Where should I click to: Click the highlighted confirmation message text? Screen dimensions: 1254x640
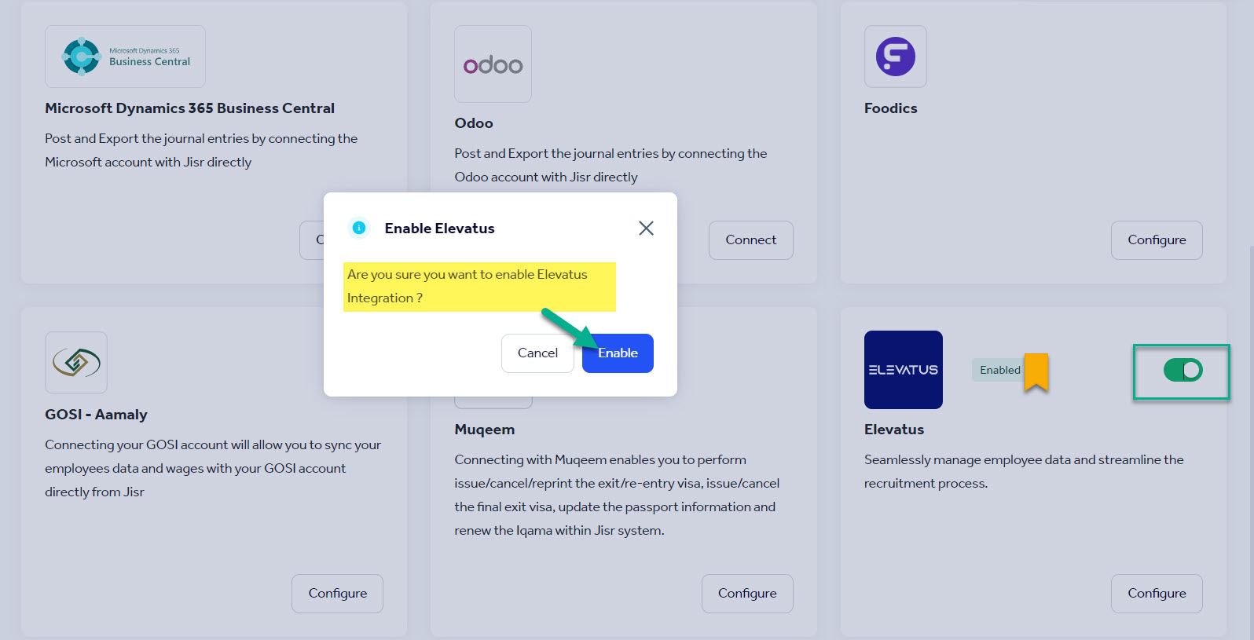(467, 286)
